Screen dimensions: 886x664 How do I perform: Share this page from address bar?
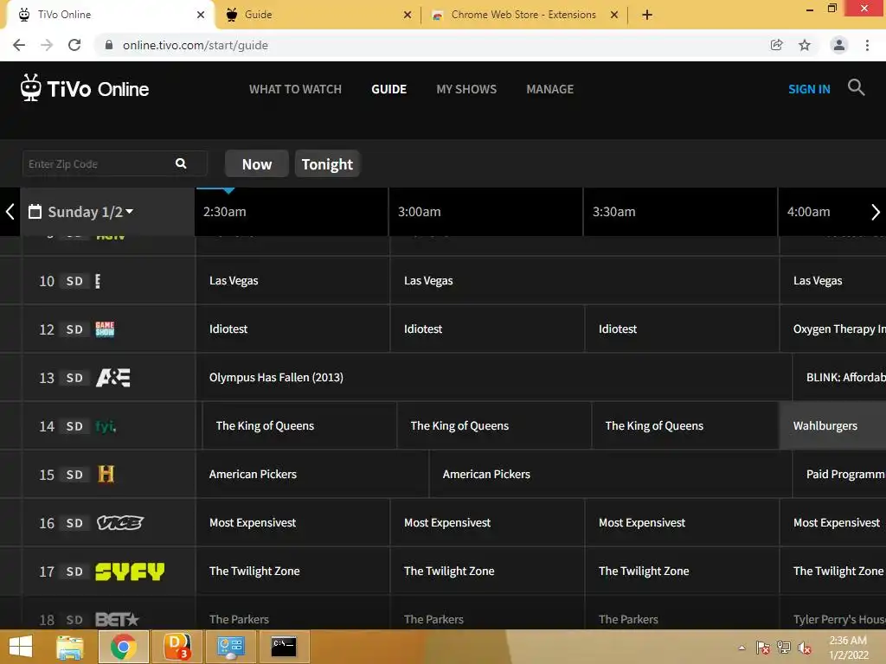[776, 45]
